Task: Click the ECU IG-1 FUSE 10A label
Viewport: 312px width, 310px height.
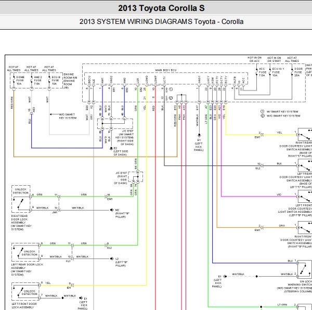Action: [x=278, y=72]
